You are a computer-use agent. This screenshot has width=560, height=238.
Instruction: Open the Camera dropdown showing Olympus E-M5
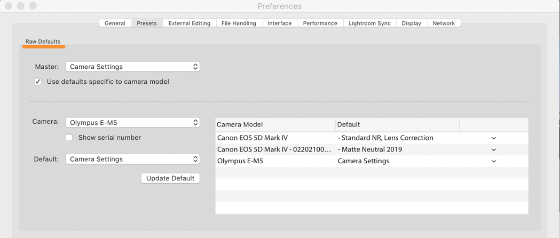click(x=132, y=123)
